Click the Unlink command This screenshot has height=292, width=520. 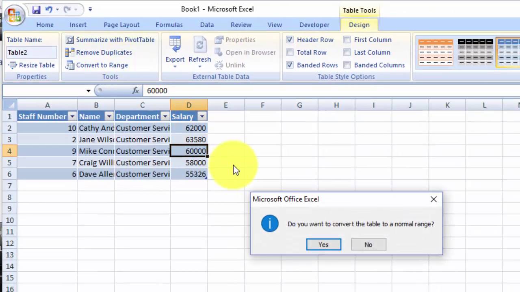tap(230, 65)
